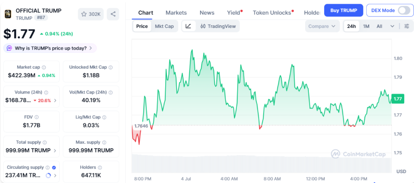
Task: Click the circulating supply progress ring
Action: (49, 175)
